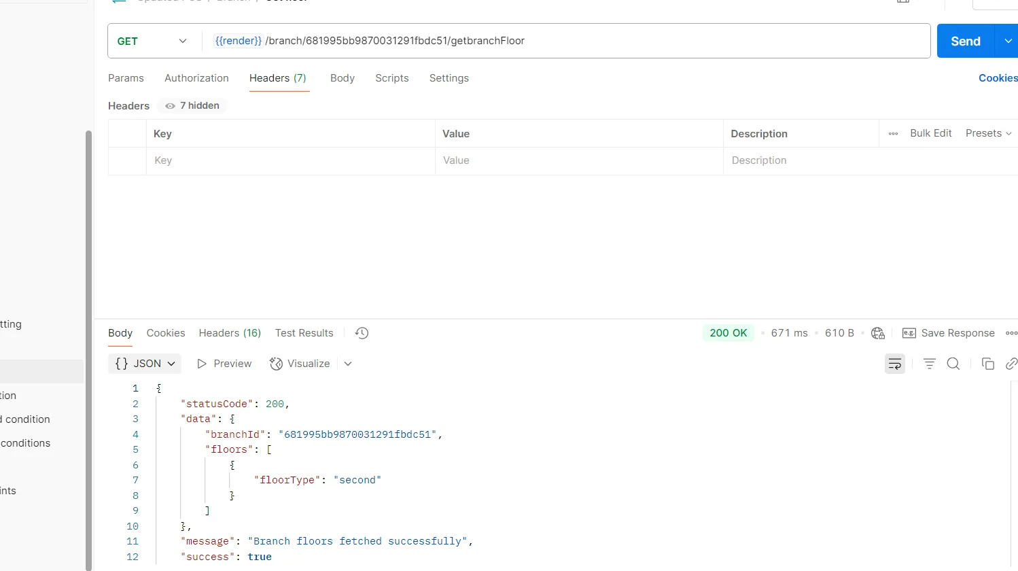The height and width of the screenshot is (571, 1018).
Task: Click the response history clock icon
Action: click(x=362, y=333)
